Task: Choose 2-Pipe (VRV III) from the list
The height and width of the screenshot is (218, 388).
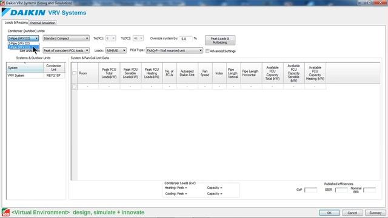Action: point(23,44)
